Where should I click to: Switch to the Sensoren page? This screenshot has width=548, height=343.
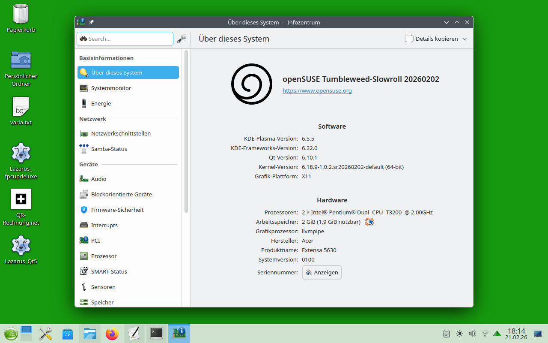[103, 287]
